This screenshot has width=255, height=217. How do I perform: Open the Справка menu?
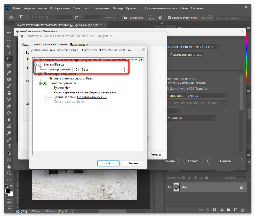[x=197, y=8]
